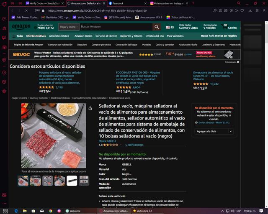Open the Todo hamburger menu

point(18,36)
